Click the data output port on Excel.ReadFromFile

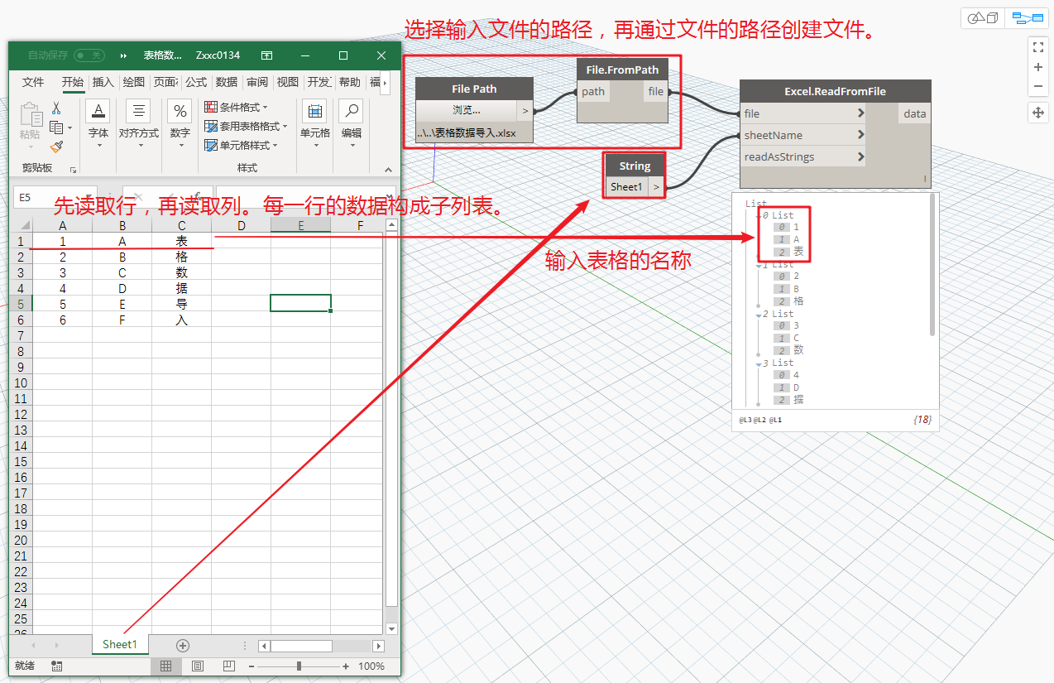click(914, 113)
